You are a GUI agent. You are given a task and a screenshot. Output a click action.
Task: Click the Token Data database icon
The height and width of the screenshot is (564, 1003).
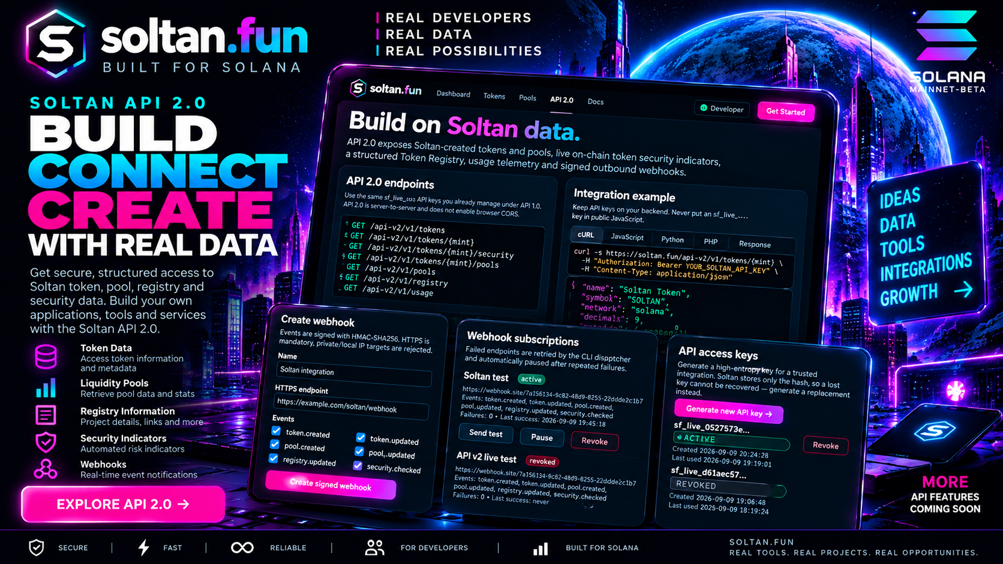tap(46, 357)
